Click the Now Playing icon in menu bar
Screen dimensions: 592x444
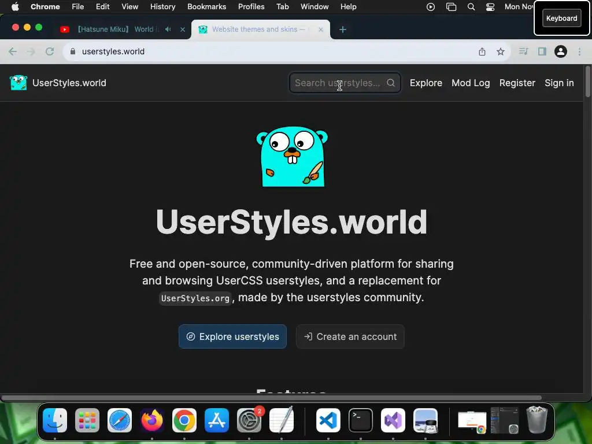click(431, 7)
